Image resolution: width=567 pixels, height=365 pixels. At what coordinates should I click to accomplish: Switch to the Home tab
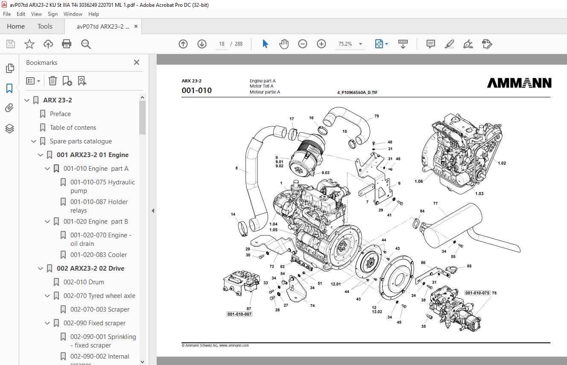16,26
